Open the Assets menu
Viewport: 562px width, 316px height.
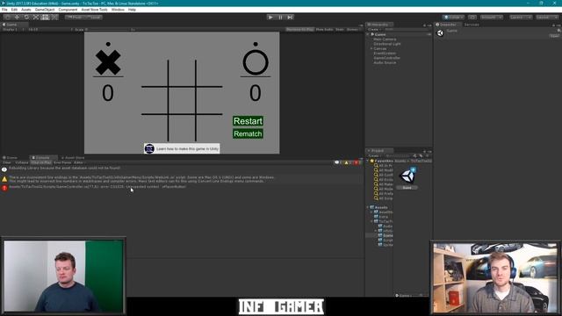[26, 10]
